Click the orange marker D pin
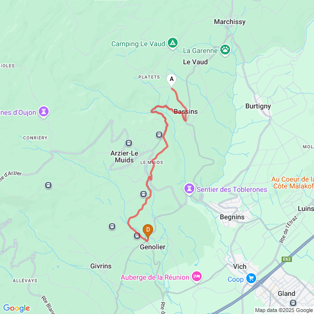The image size is (314, 314). pos(148,231)
